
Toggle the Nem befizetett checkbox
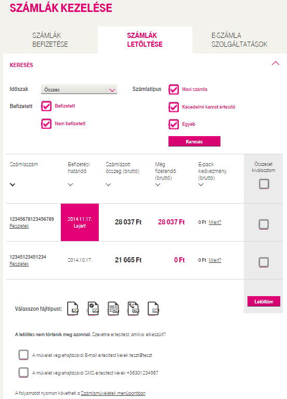coord(46,124)
